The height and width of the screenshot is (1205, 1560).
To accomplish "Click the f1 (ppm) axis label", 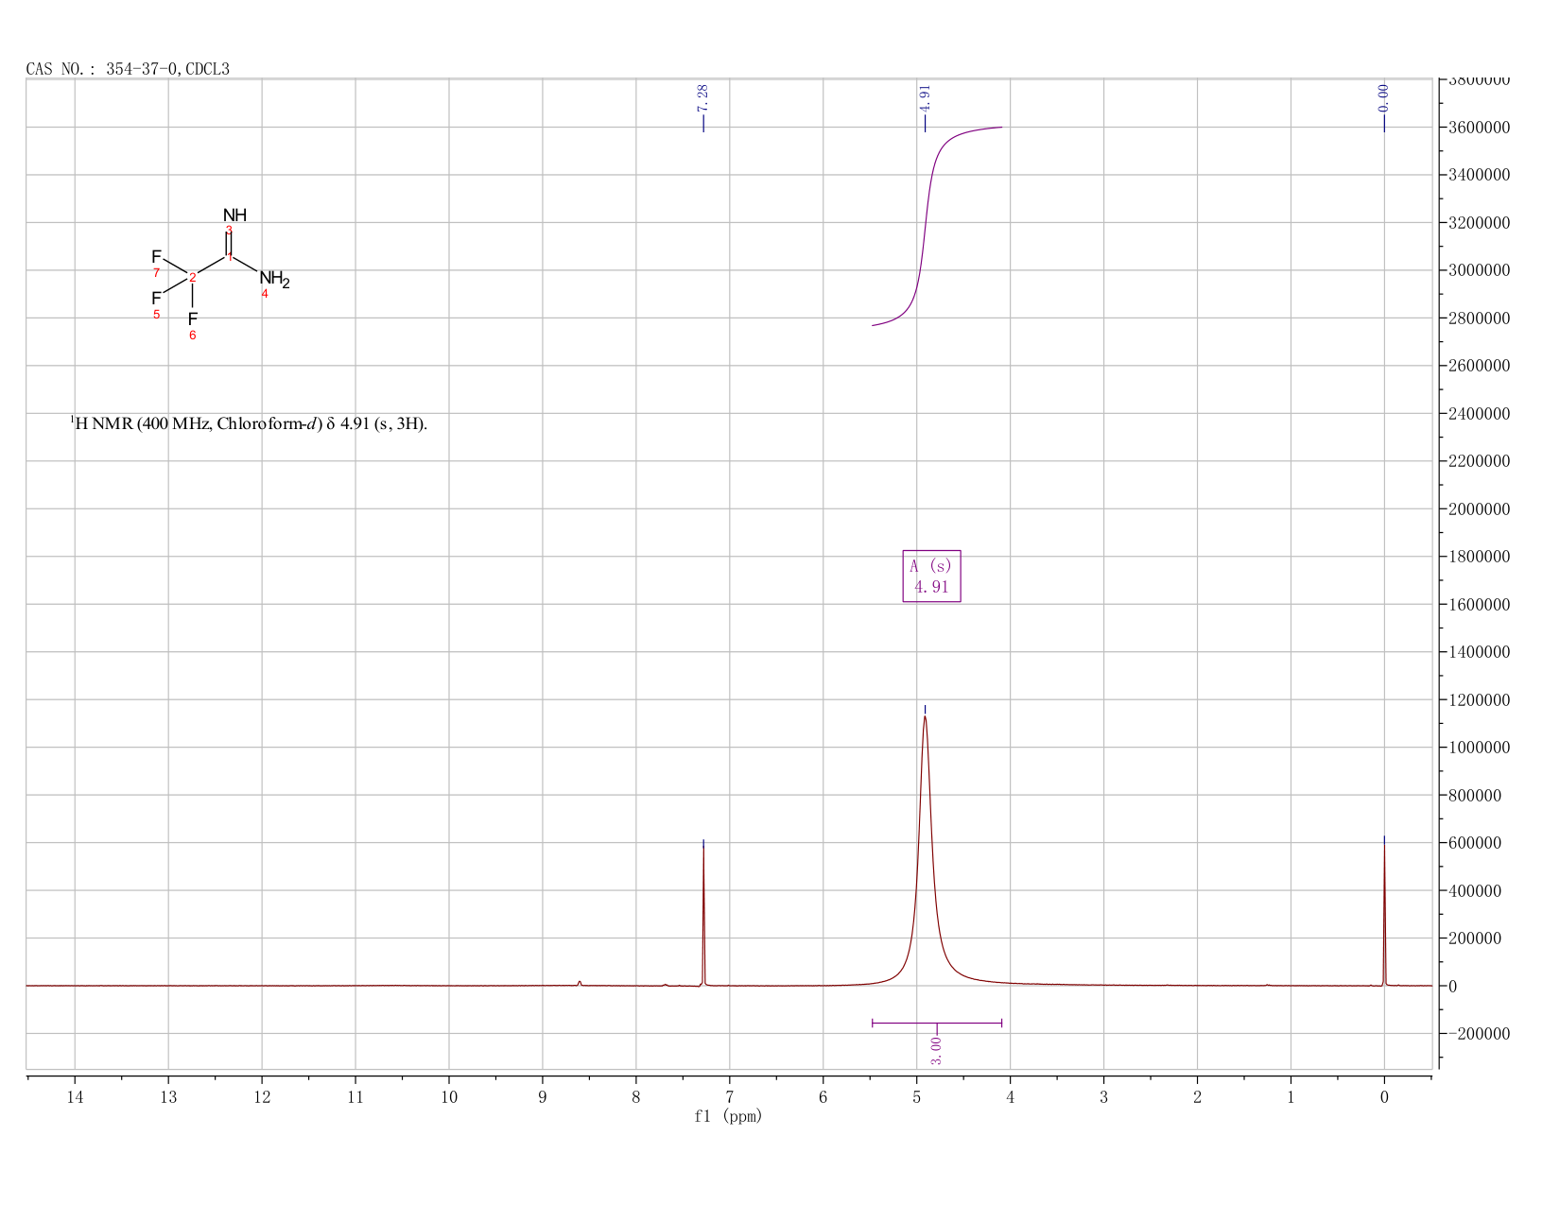I will coord(728,1116).
